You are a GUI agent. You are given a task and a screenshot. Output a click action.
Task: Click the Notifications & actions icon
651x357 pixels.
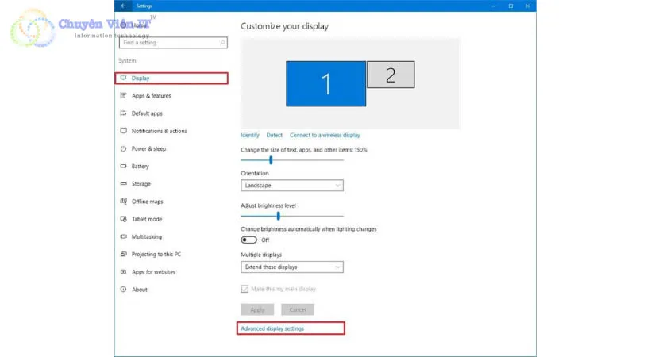(x=123, y=131)
